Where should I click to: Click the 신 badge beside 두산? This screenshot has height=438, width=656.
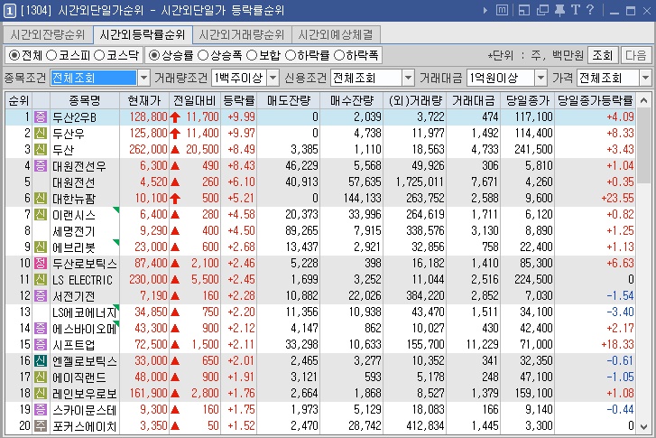(x=41, y=150)
